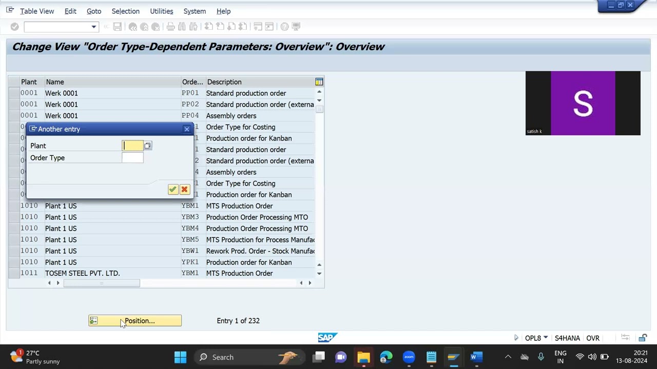Viewport: 657px width, 369px height.
Task: Open table configuration settings icon
Action: point(319,82)
